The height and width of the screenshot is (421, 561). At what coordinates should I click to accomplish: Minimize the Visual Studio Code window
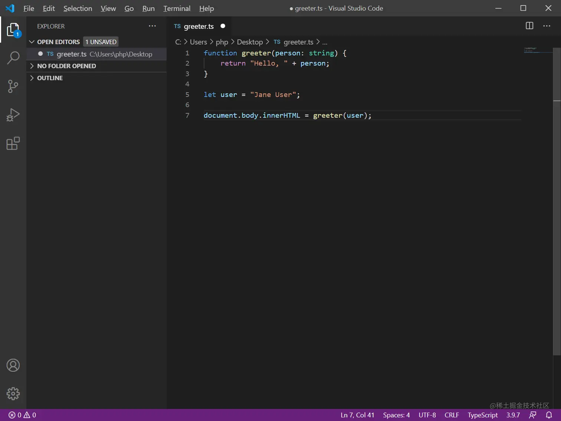click(498, 8)
